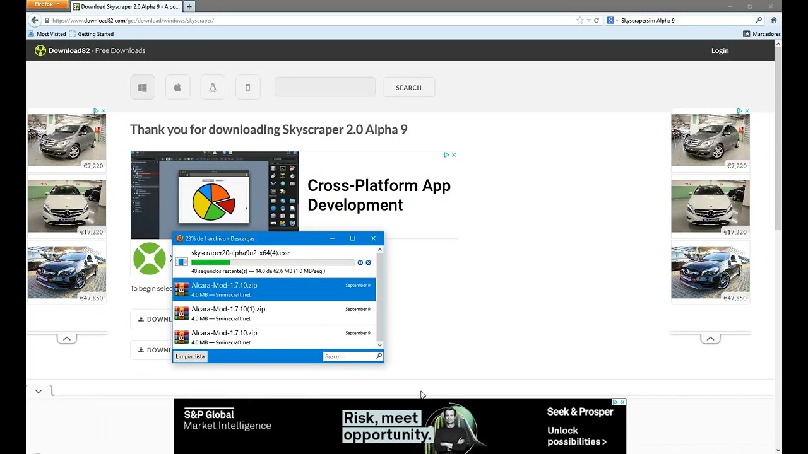Image resolution: width=808 pixels, height=454 pixels.
Task: Click the page vertical scrollbar down arrow
Action: pyautogui.click(x=778, y=450)
